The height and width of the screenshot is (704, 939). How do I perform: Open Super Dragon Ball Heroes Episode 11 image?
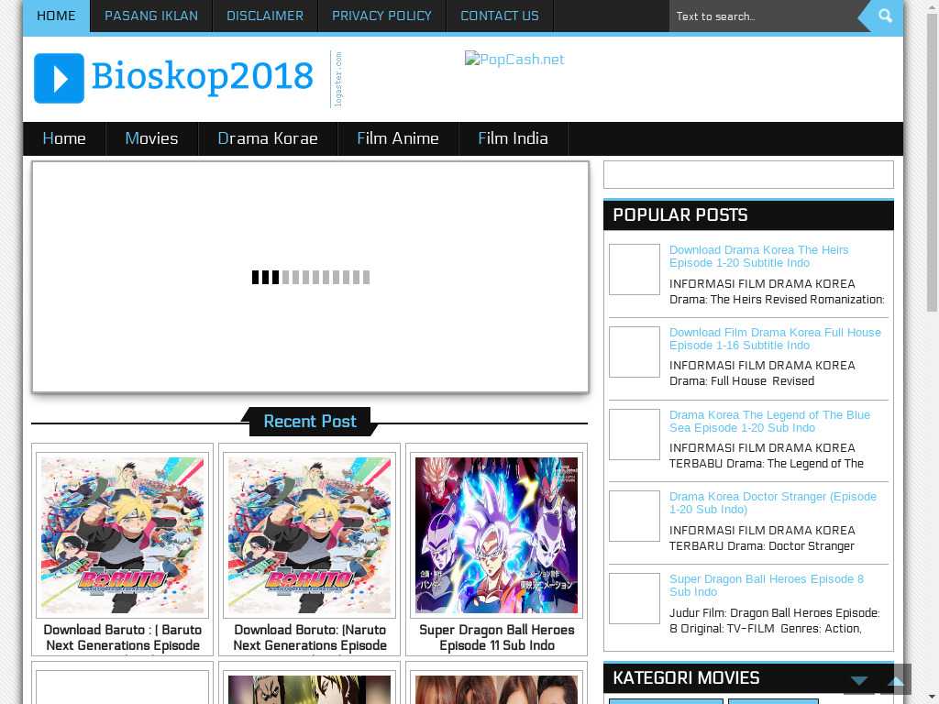click(496, 535)
